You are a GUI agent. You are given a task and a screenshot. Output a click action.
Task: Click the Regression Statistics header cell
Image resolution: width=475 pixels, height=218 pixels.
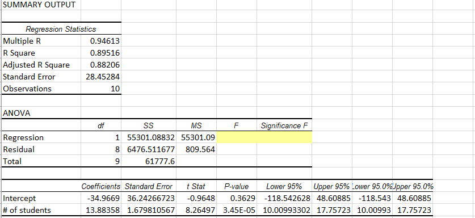[61, 29]
